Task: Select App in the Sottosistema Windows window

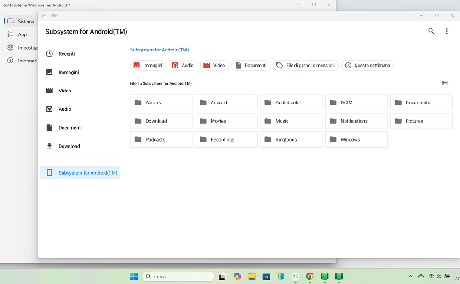Action: pos(21,34)
